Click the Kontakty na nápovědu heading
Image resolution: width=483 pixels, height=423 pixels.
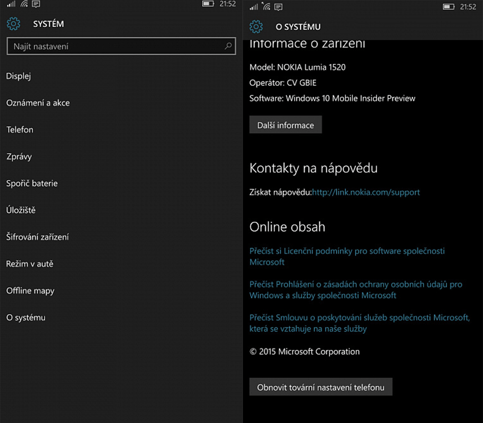(313, 168)
